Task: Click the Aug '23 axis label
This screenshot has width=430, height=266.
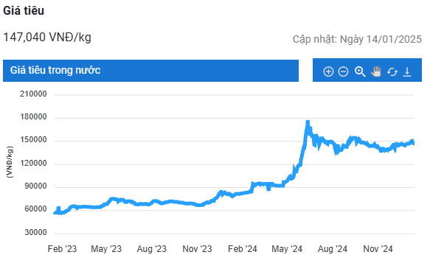Action: [x=152, y=249]
